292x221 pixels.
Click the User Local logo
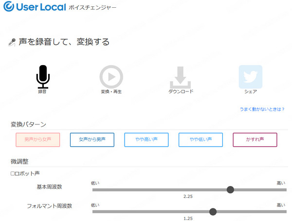click(x=35, y=7)
